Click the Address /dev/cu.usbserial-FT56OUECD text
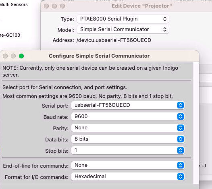 [114, 40]
